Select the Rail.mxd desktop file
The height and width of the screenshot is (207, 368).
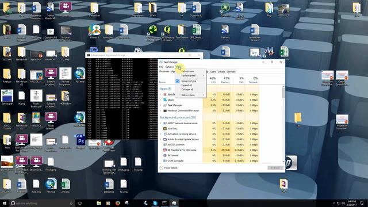80,75
